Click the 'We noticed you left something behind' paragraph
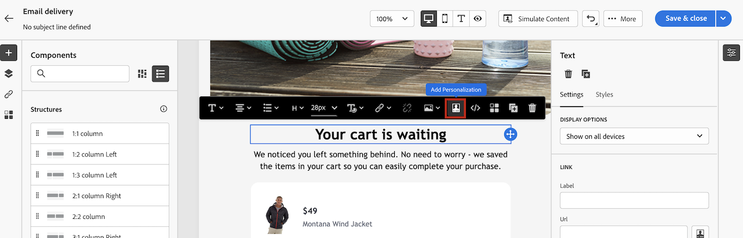Screen dimensions: 743x238 381,161
